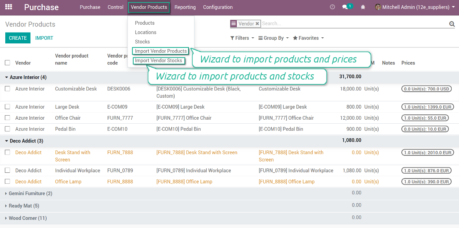The image size is (459, 228).
Task: Open the apps grid menu icon
Action: click(9, 7)
